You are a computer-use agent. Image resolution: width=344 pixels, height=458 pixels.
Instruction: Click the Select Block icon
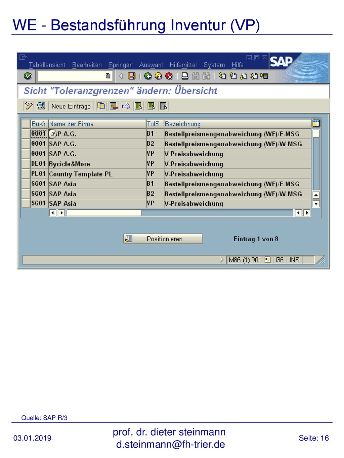click(151, 106)
